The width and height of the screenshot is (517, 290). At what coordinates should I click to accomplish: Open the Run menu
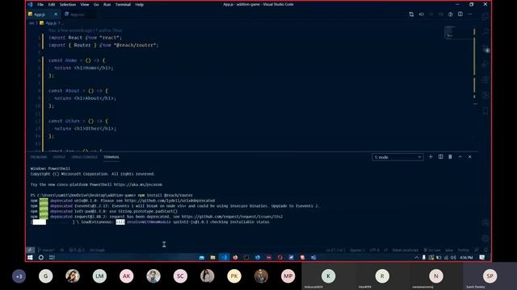[107, 5]
